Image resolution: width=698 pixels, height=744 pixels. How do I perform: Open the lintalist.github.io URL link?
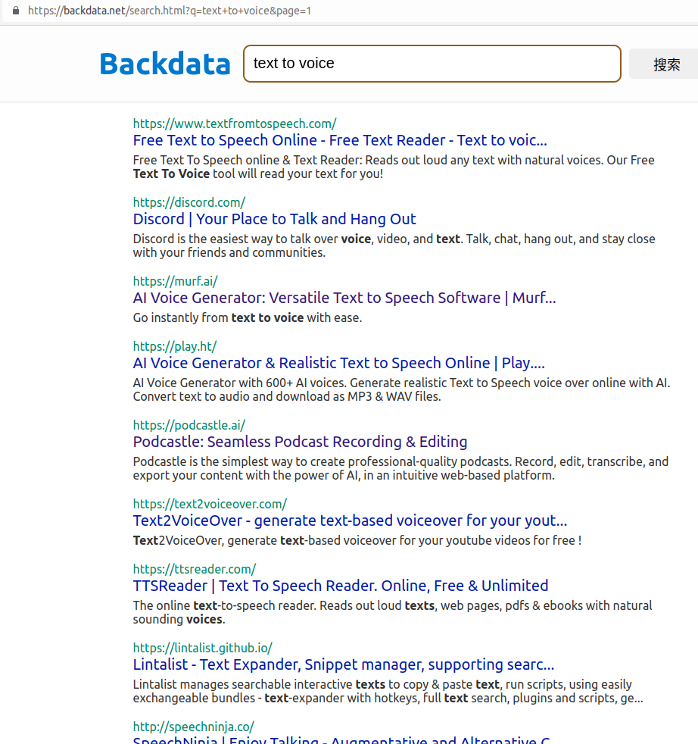point(203,648)
